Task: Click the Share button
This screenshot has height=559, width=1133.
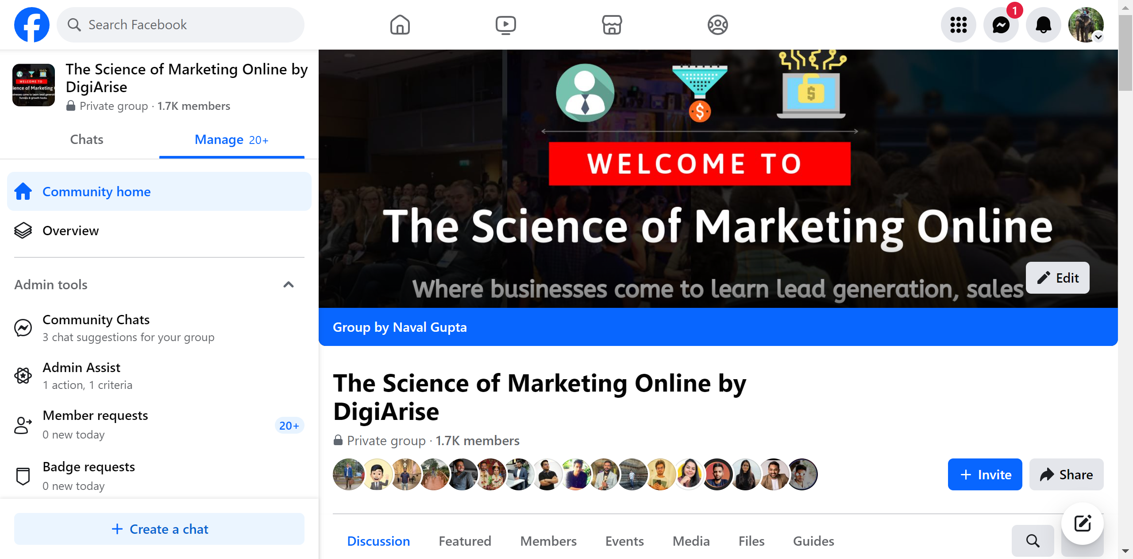Action: [1066, 474]
